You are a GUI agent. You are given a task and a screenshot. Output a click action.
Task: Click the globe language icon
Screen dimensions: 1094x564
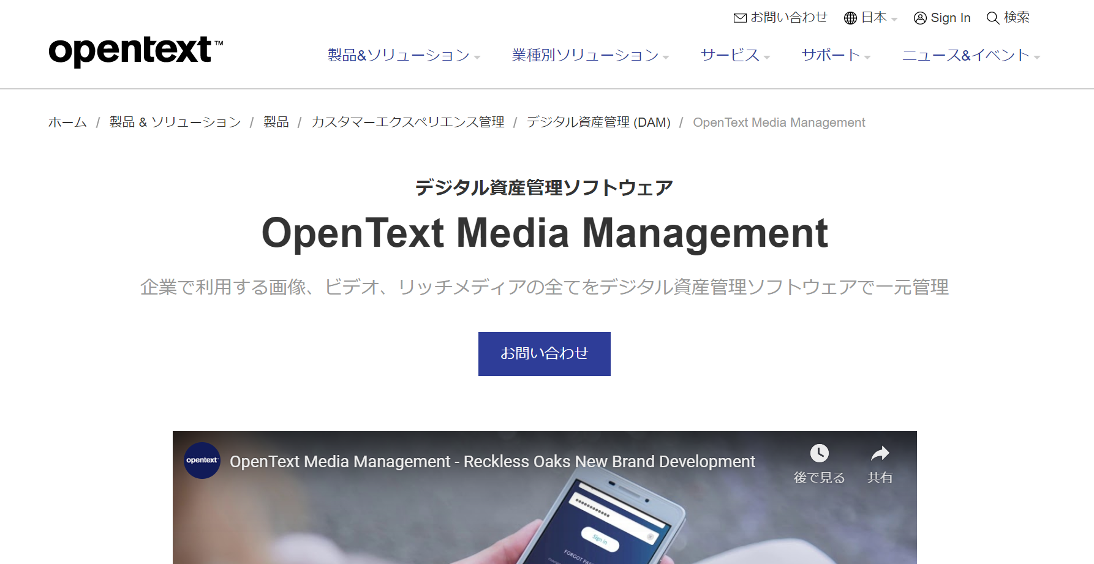click(850, 18)
